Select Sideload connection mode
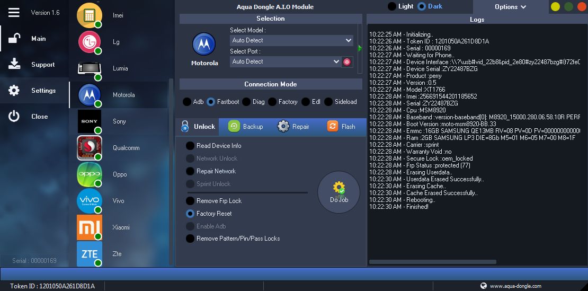Image resolution: width=588 pixels, height=291 pixels. click(x=328, y=102)
